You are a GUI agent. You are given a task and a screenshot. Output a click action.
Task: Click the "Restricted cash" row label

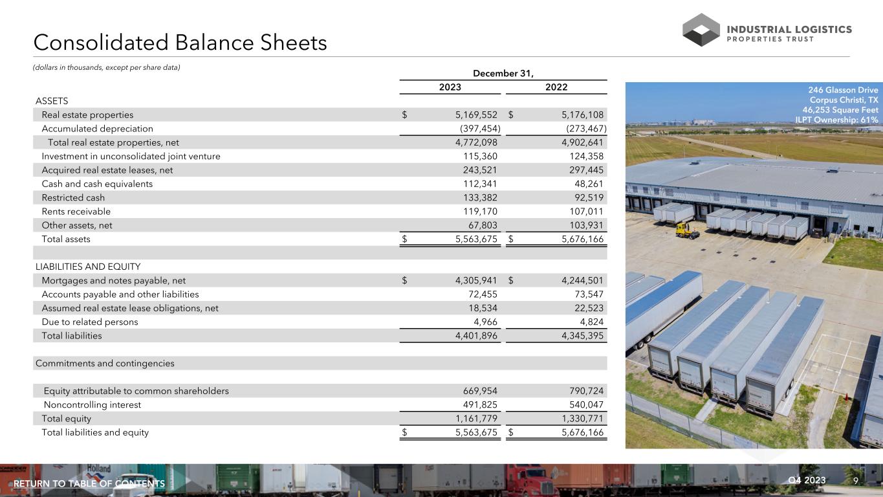coord(73,197)
